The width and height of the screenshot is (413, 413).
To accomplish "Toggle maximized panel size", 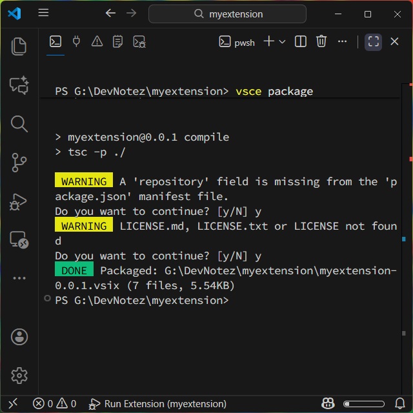I will click(373, 42).
